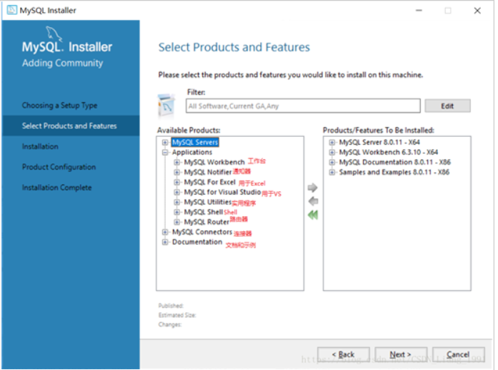Expand the MySQL For Excel node

click(176, 183)
